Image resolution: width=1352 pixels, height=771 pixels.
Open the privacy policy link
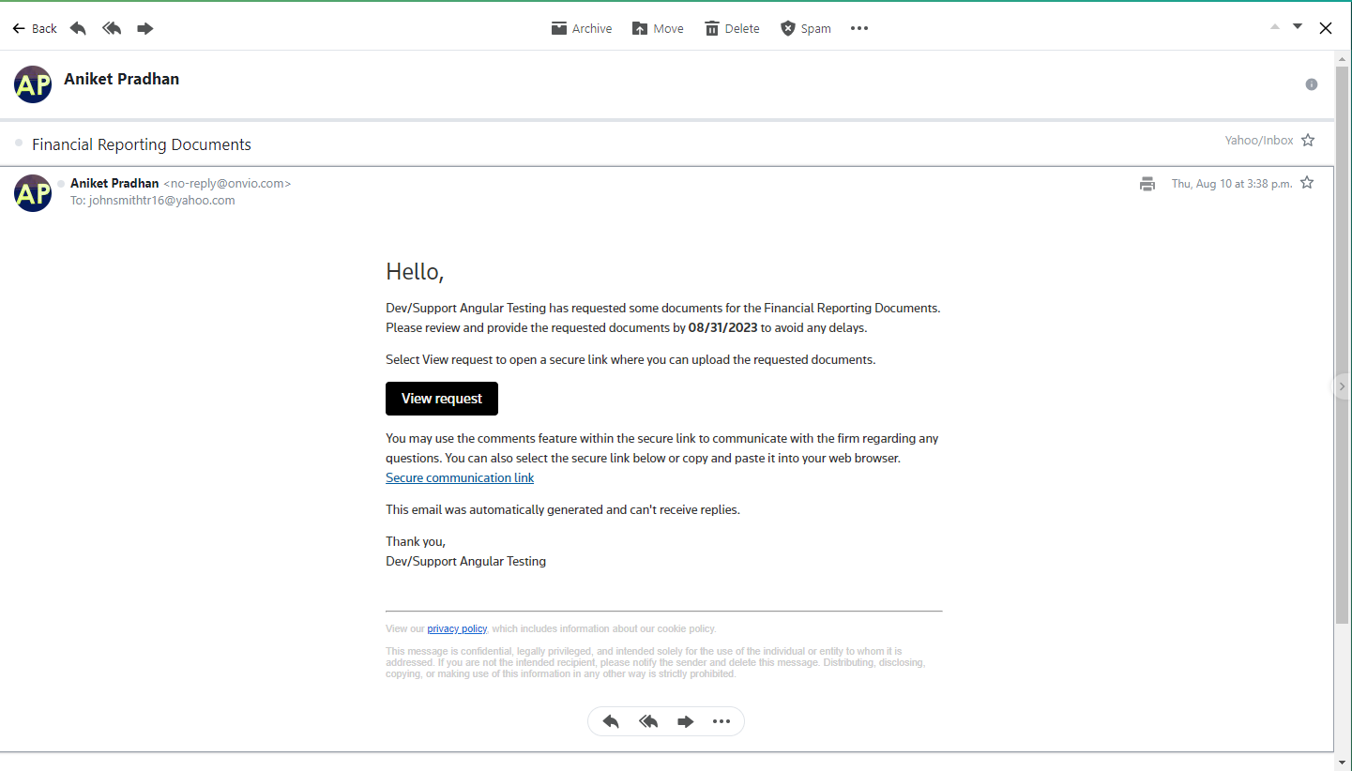457,628
